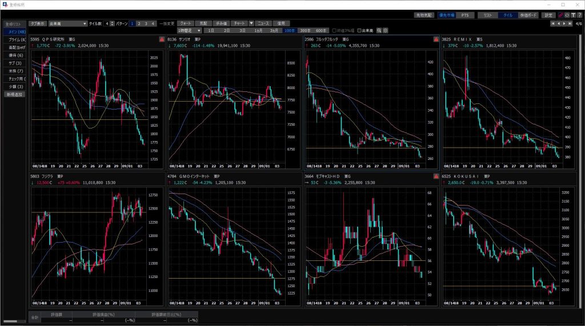This screenshot has width=585, height=326.
Task: Open help with the question mark icon
Action: (579, 15)
